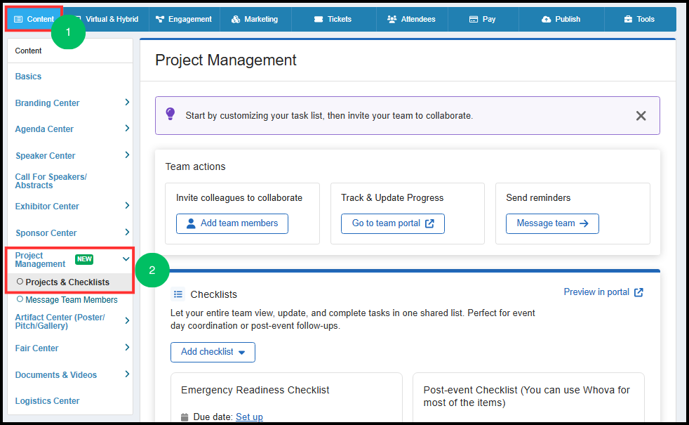Open Branding Center in sidebar
Screen dimensions: 689x425
pos(47,103)
